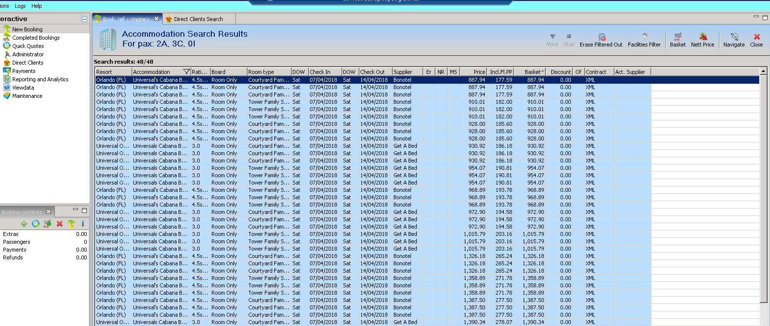Click the Payments row in Booking contents

(x=45, y=250)
